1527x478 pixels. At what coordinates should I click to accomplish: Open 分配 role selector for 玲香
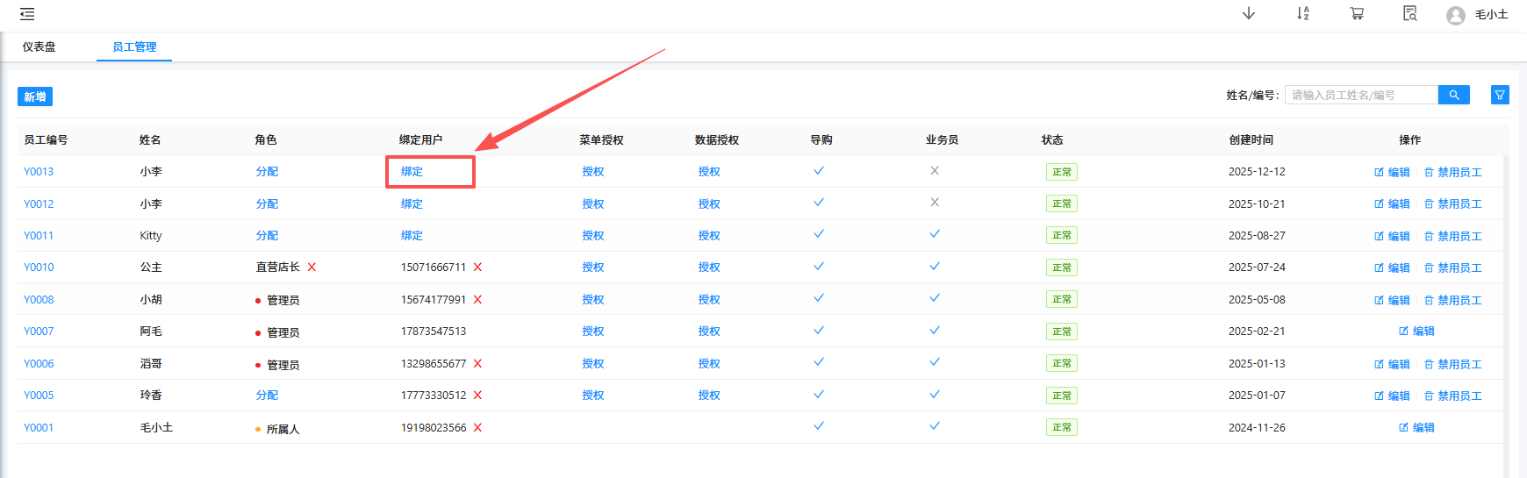click(x=267, y=396)
